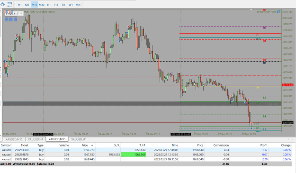Open the indicators list toolbar icon

click(9, 4)
